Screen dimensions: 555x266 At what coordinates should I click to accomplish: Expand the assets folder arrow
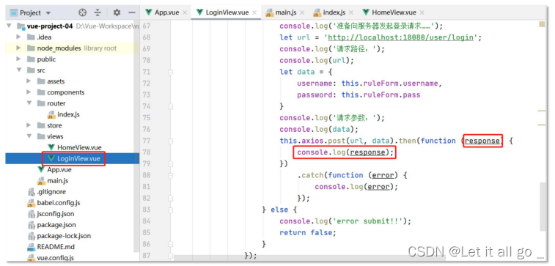point(29,81)
